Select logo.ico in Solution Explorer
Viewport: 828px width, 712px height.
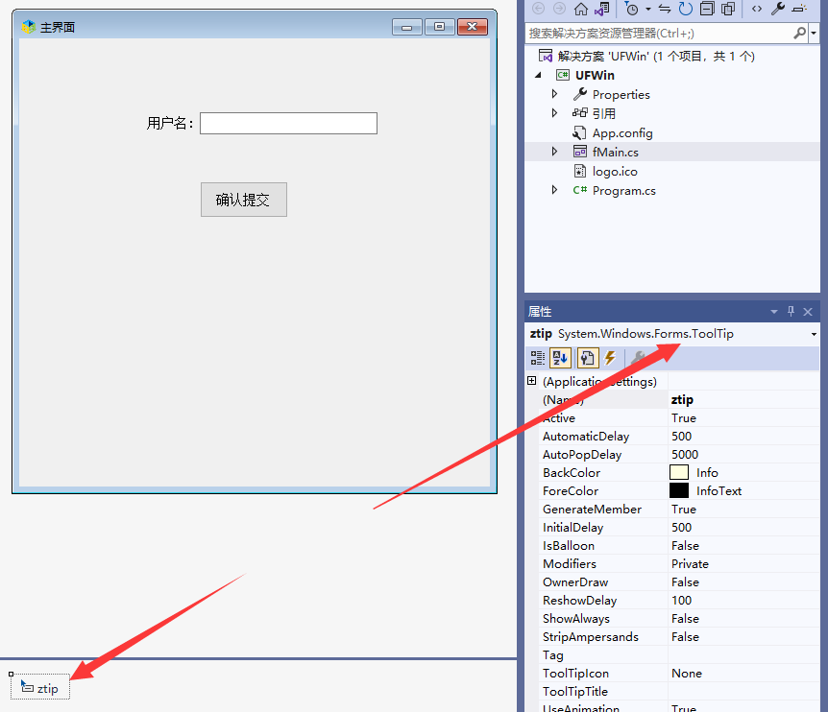point(614,172)
